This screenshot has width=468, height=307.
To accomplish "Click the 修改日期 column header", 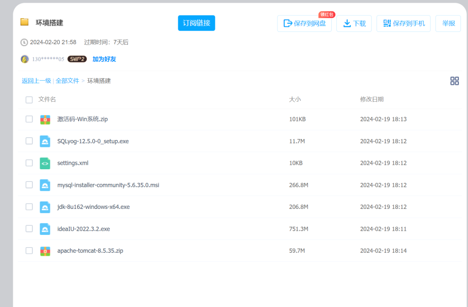I will (x=372, y=99).
